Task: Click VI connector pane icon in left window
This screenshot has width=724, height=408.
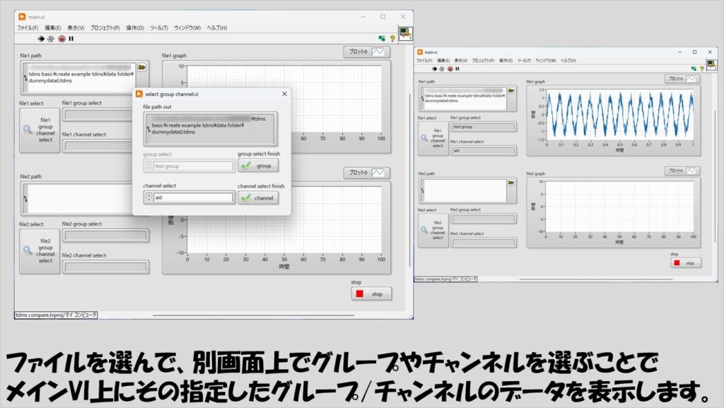Action: click(405, 35)
